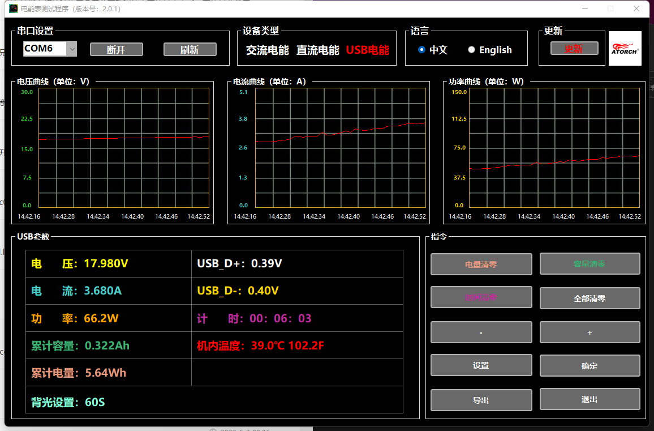
Task: Close the 电能表测试程序 window
Action: (x=636, y=8)
